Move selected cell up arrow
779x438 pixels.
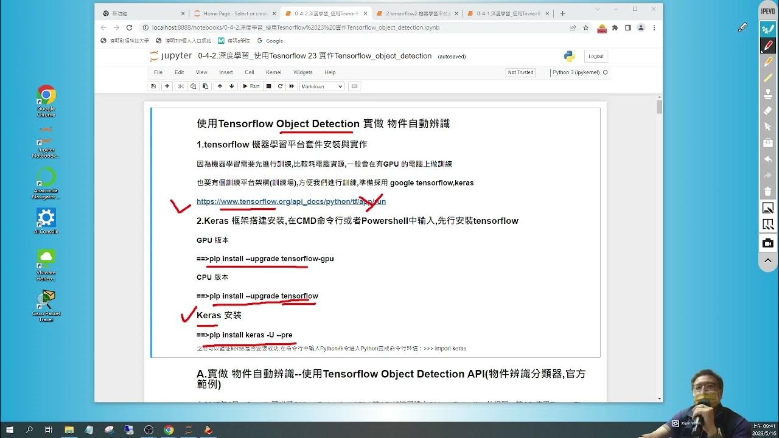[x=220, y=86]
